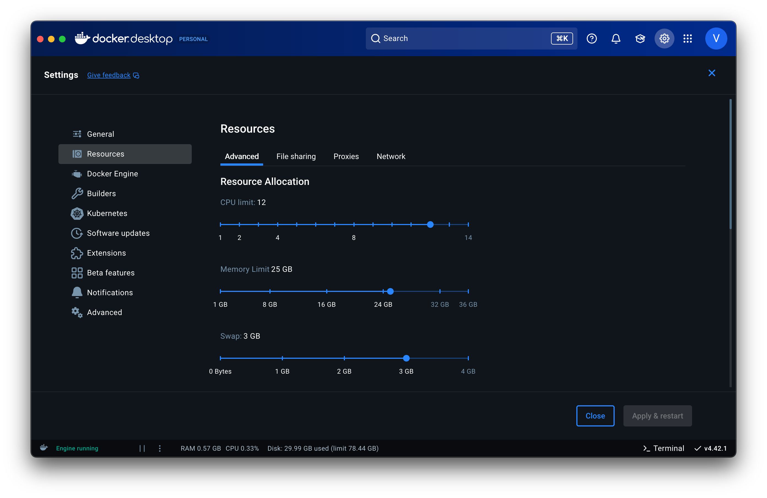
Task: Click the settings vertical scrollbar
Action: click(730, 164)
